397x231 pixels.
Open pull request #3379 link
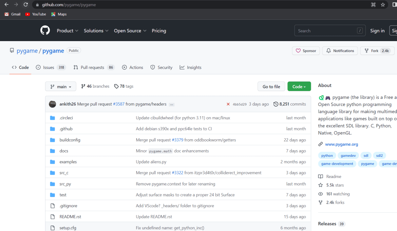pyautogui.click(x=177, y=140)
